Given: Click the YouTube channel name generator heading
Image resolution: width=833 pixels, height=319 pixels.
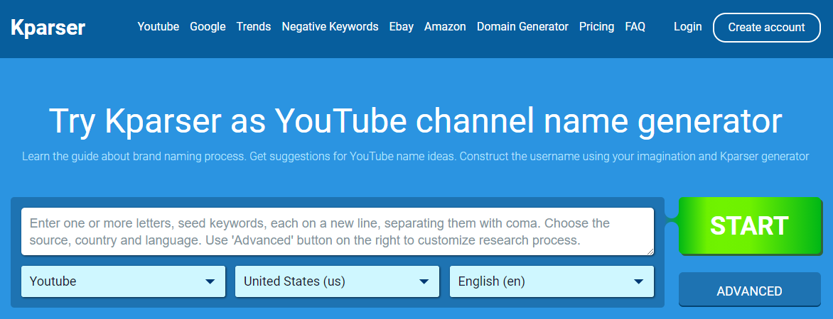Looking at the screenshot, I should 416,121.
